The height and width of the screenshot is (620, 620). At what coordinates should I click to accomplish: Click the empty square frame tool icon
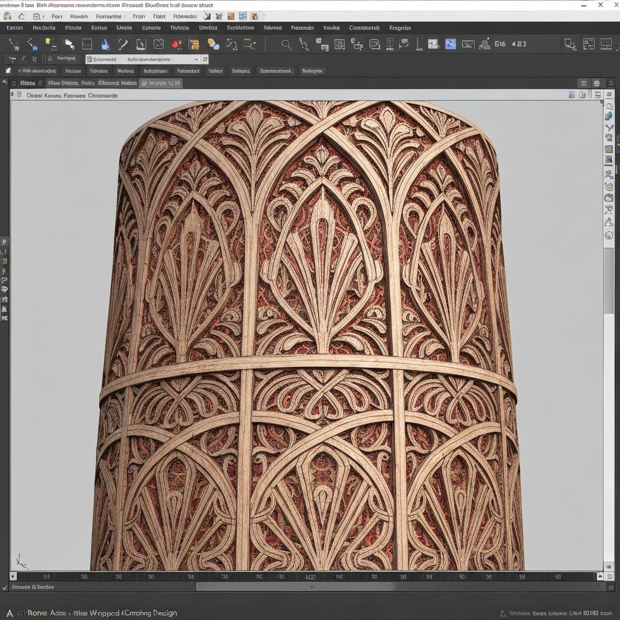click(x=87, y=44)
